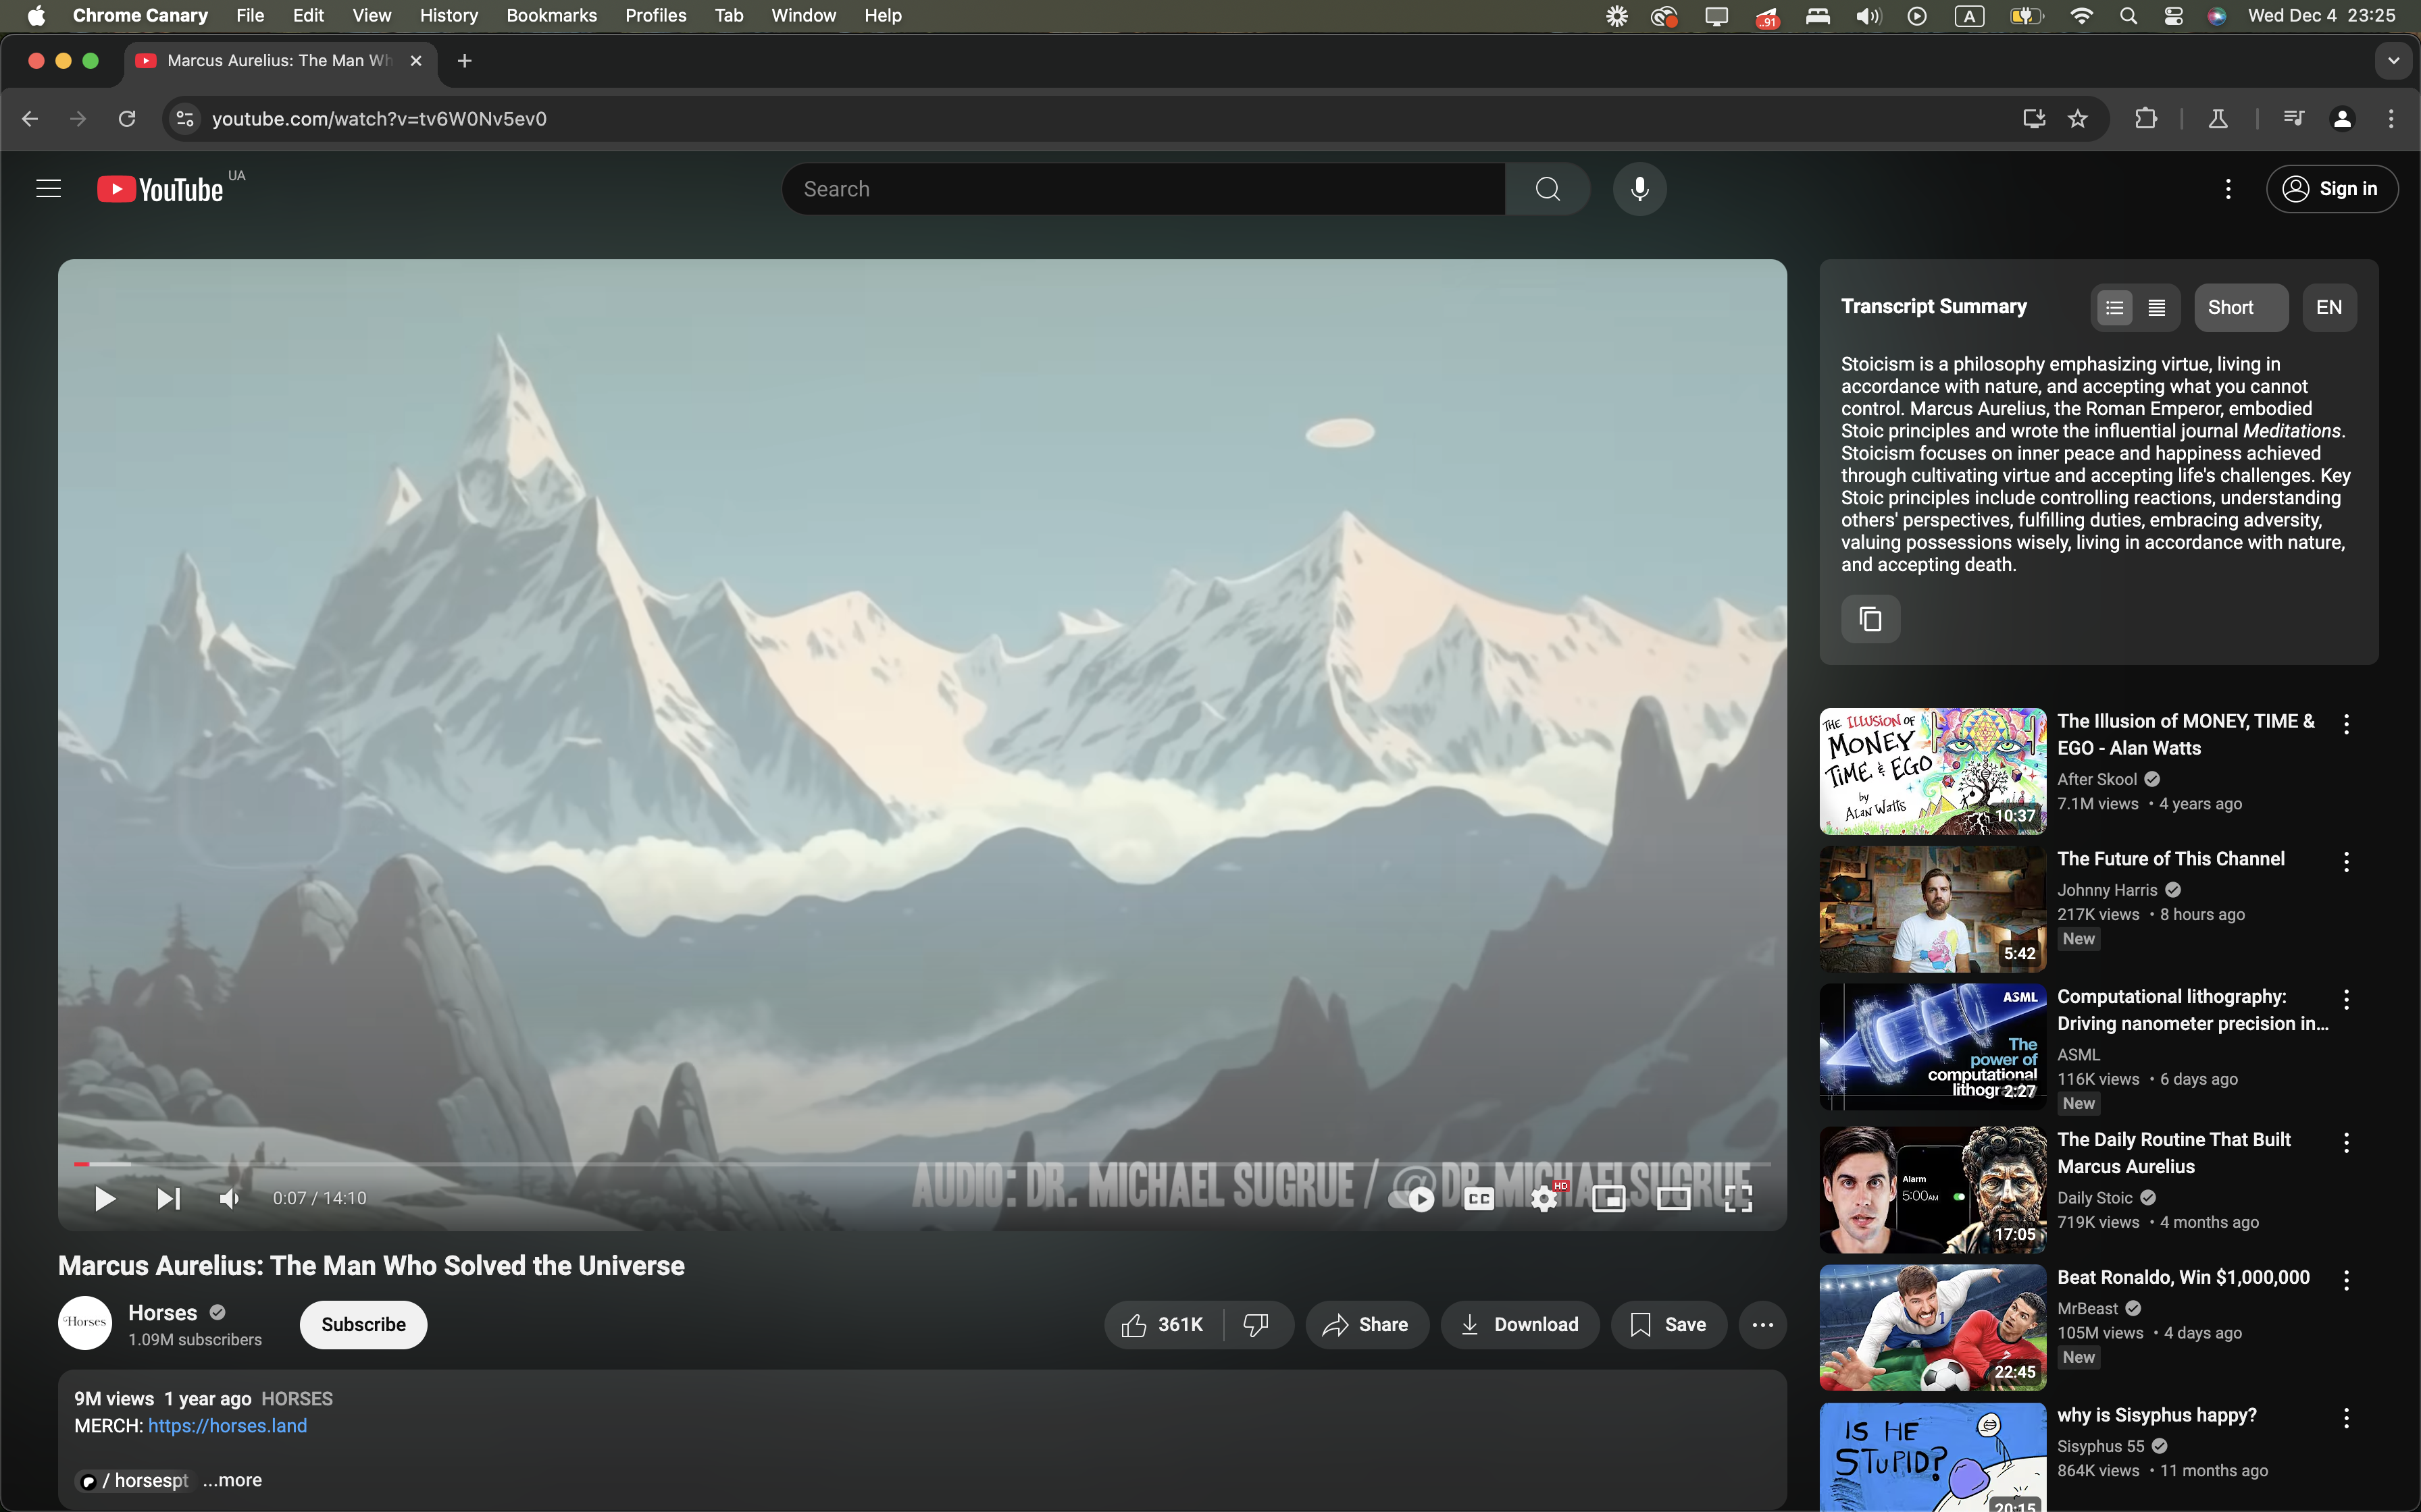The image size is (2421, 1512).
Task: Open the Johnny Harris video thumbnail
Action: click(x=1932, y=909)
